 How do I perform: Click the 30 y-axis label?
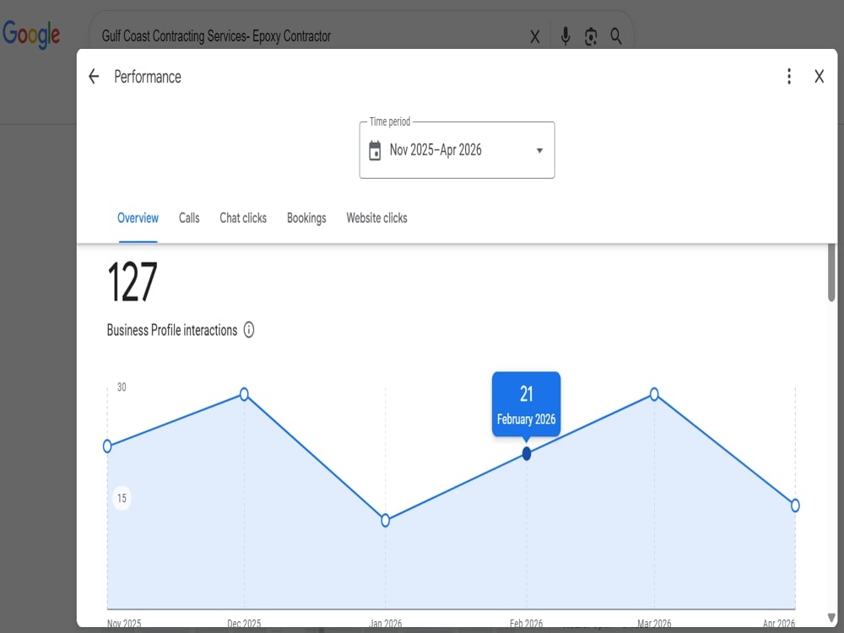pyautogui.click(x=122, y=387)
